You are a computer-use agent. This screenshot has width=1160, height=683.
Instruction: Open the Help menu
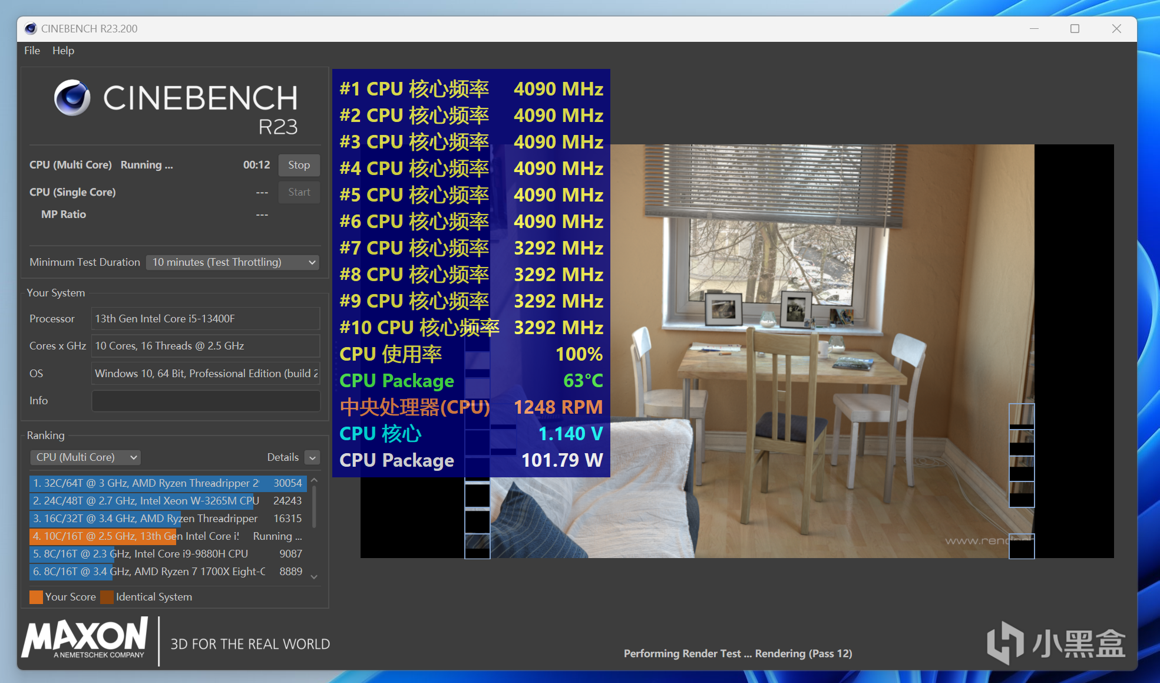63,51
